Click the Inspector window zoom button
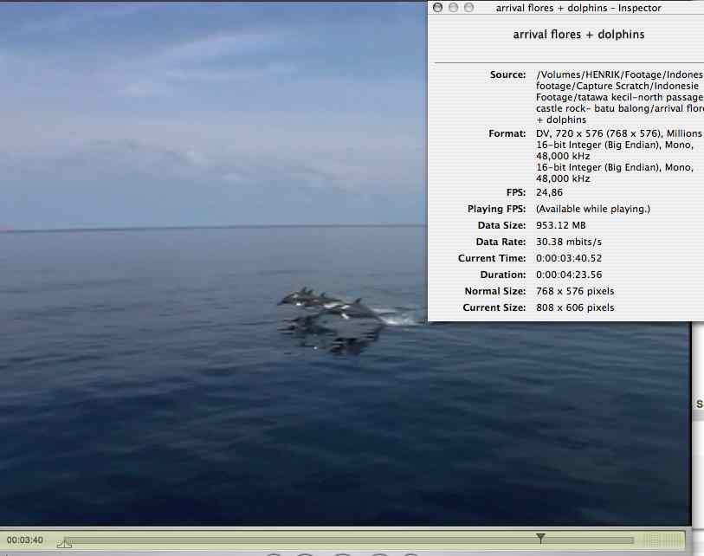704x556 pixels. click(x=469, y=8)
